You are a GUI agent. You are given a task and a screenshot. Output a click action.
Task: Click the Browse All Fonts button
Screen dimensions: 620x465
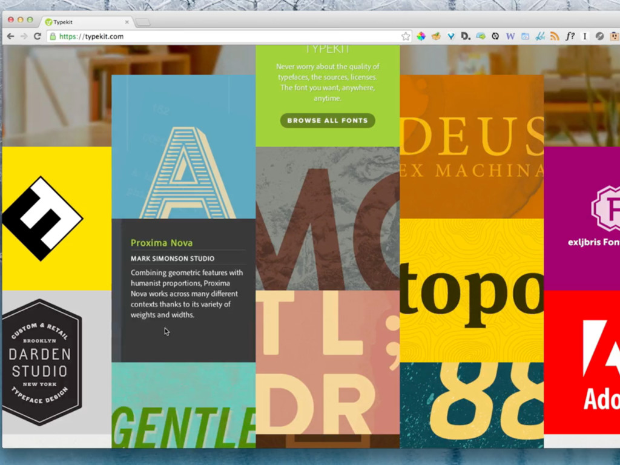tap(328, 120)
